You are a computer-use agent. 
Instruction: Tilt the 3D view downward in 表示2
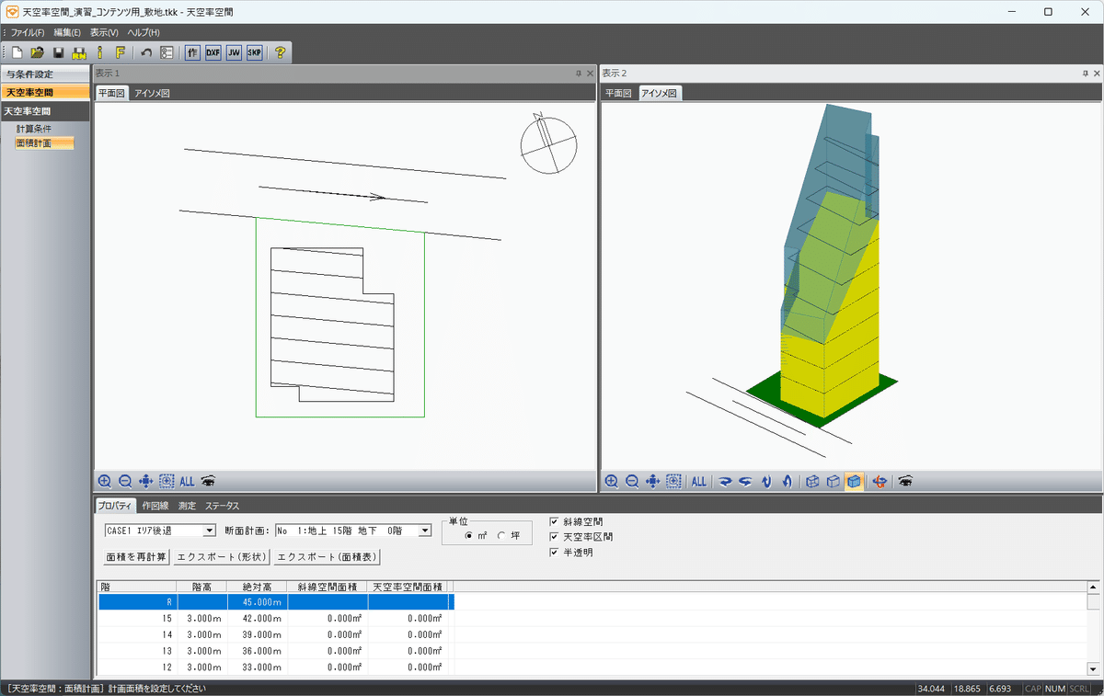[766, 481]
